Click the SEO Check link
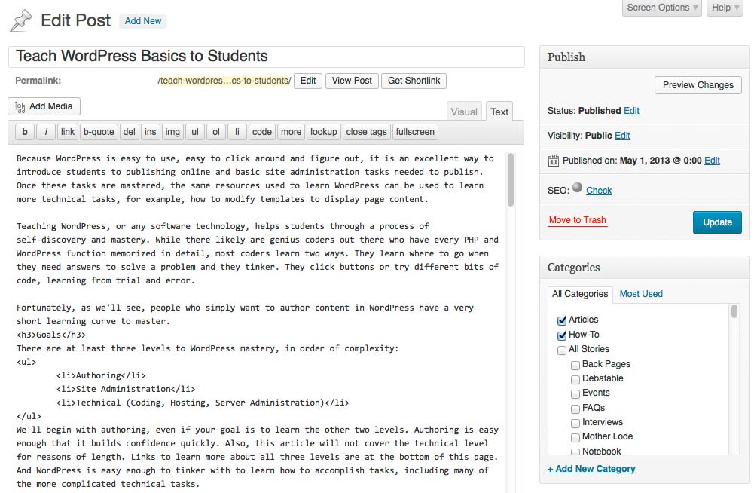The width and height of the screenshot is (754, 493). pyautogui.click(x=599, y=191)
